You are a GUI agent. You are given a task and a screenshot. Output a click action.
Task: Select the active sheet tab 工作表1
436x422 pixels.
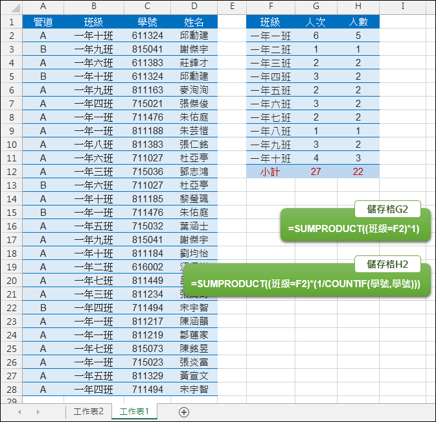pyautogui.click(x=135, y=412)
